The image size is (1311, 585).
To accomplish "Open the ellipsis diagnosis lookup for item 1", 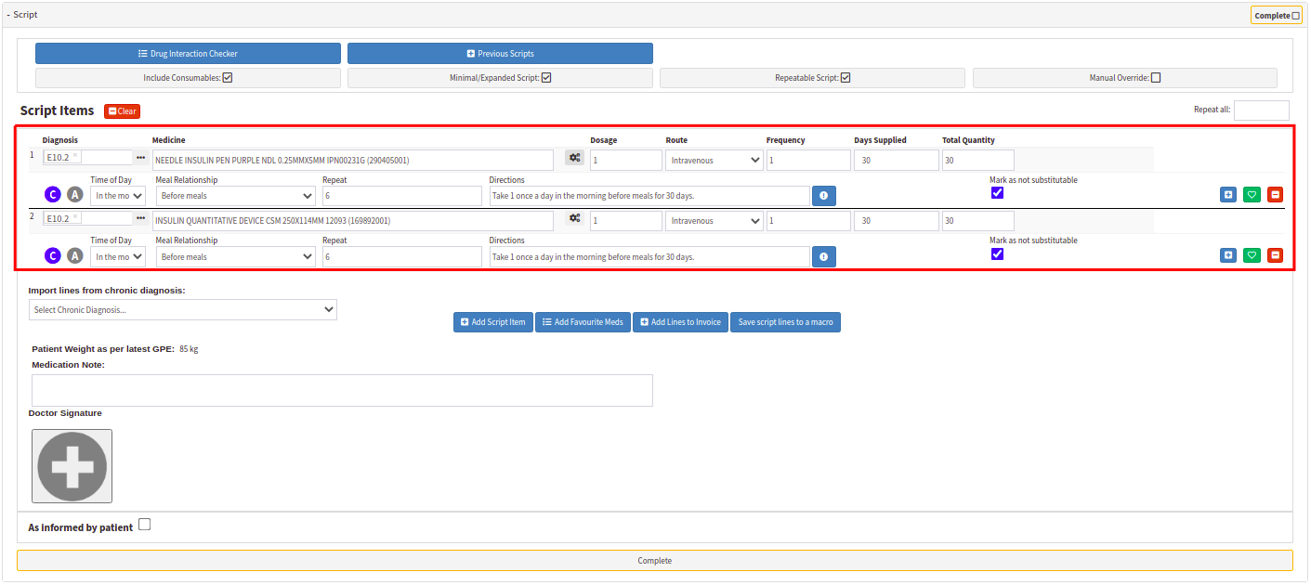I will click(140, 158).
